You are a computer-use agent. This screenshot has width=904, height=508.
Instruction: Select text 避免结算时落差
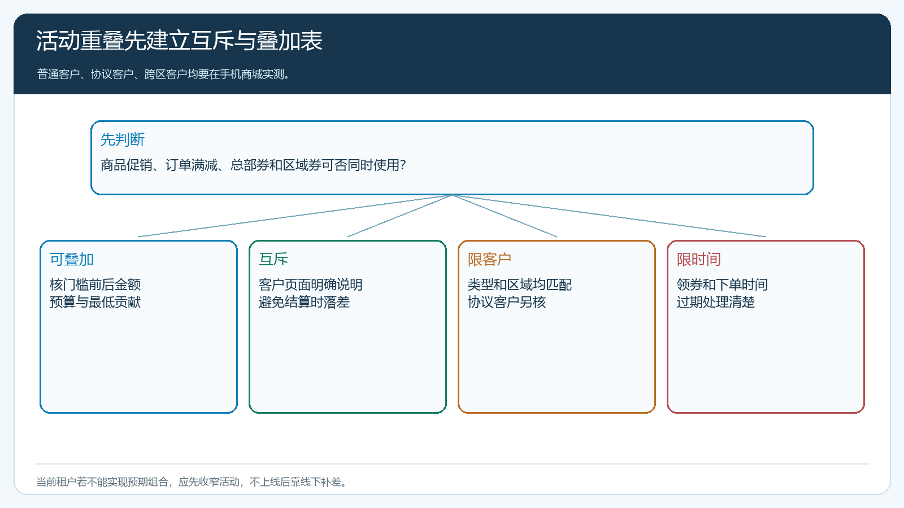pos(304,302)
